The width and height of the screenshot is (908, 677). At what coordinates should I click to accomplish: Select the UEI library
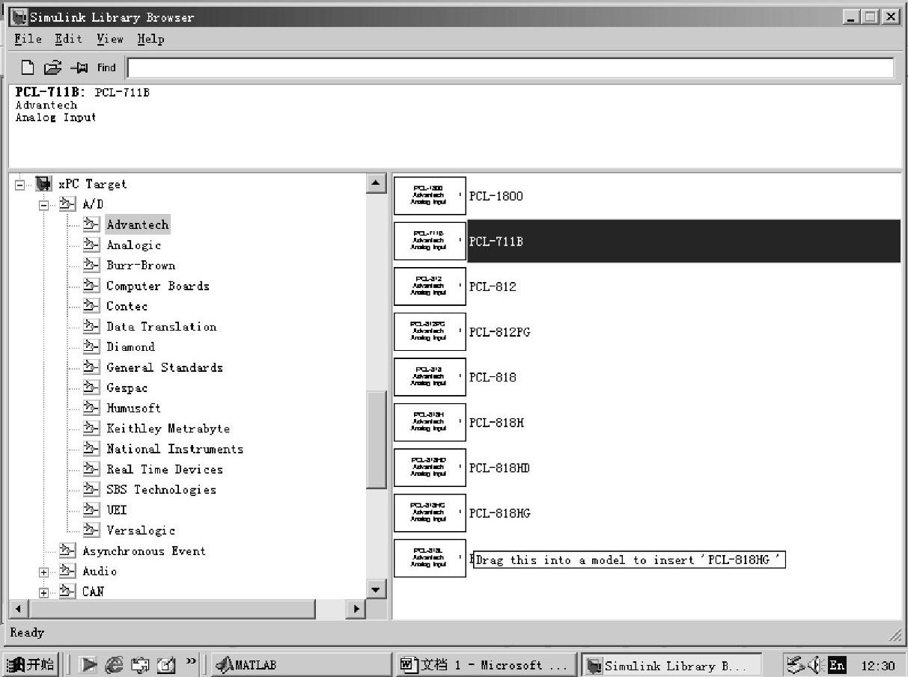point(117,510)
